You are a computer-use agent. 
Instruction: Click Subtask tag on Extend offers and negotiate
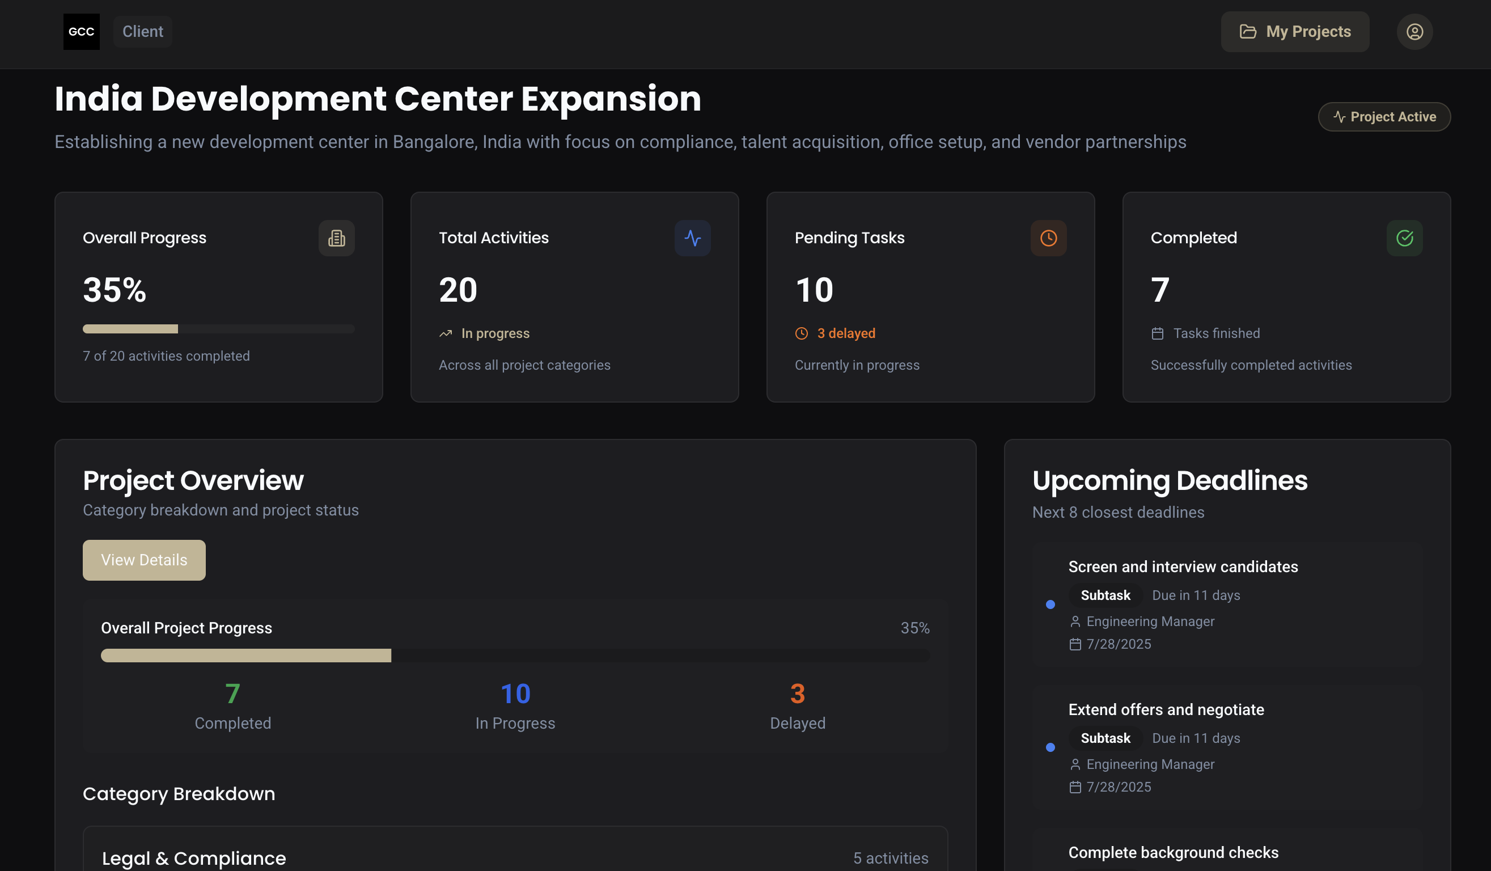[x=1105, y=738]
